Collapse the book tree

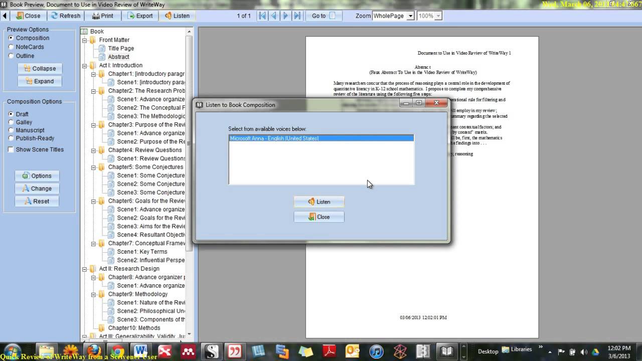[40, 69]
